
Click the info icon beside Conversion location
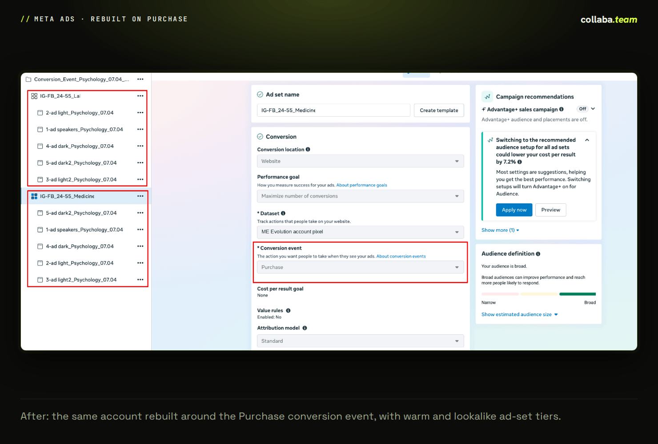[308, 150]
